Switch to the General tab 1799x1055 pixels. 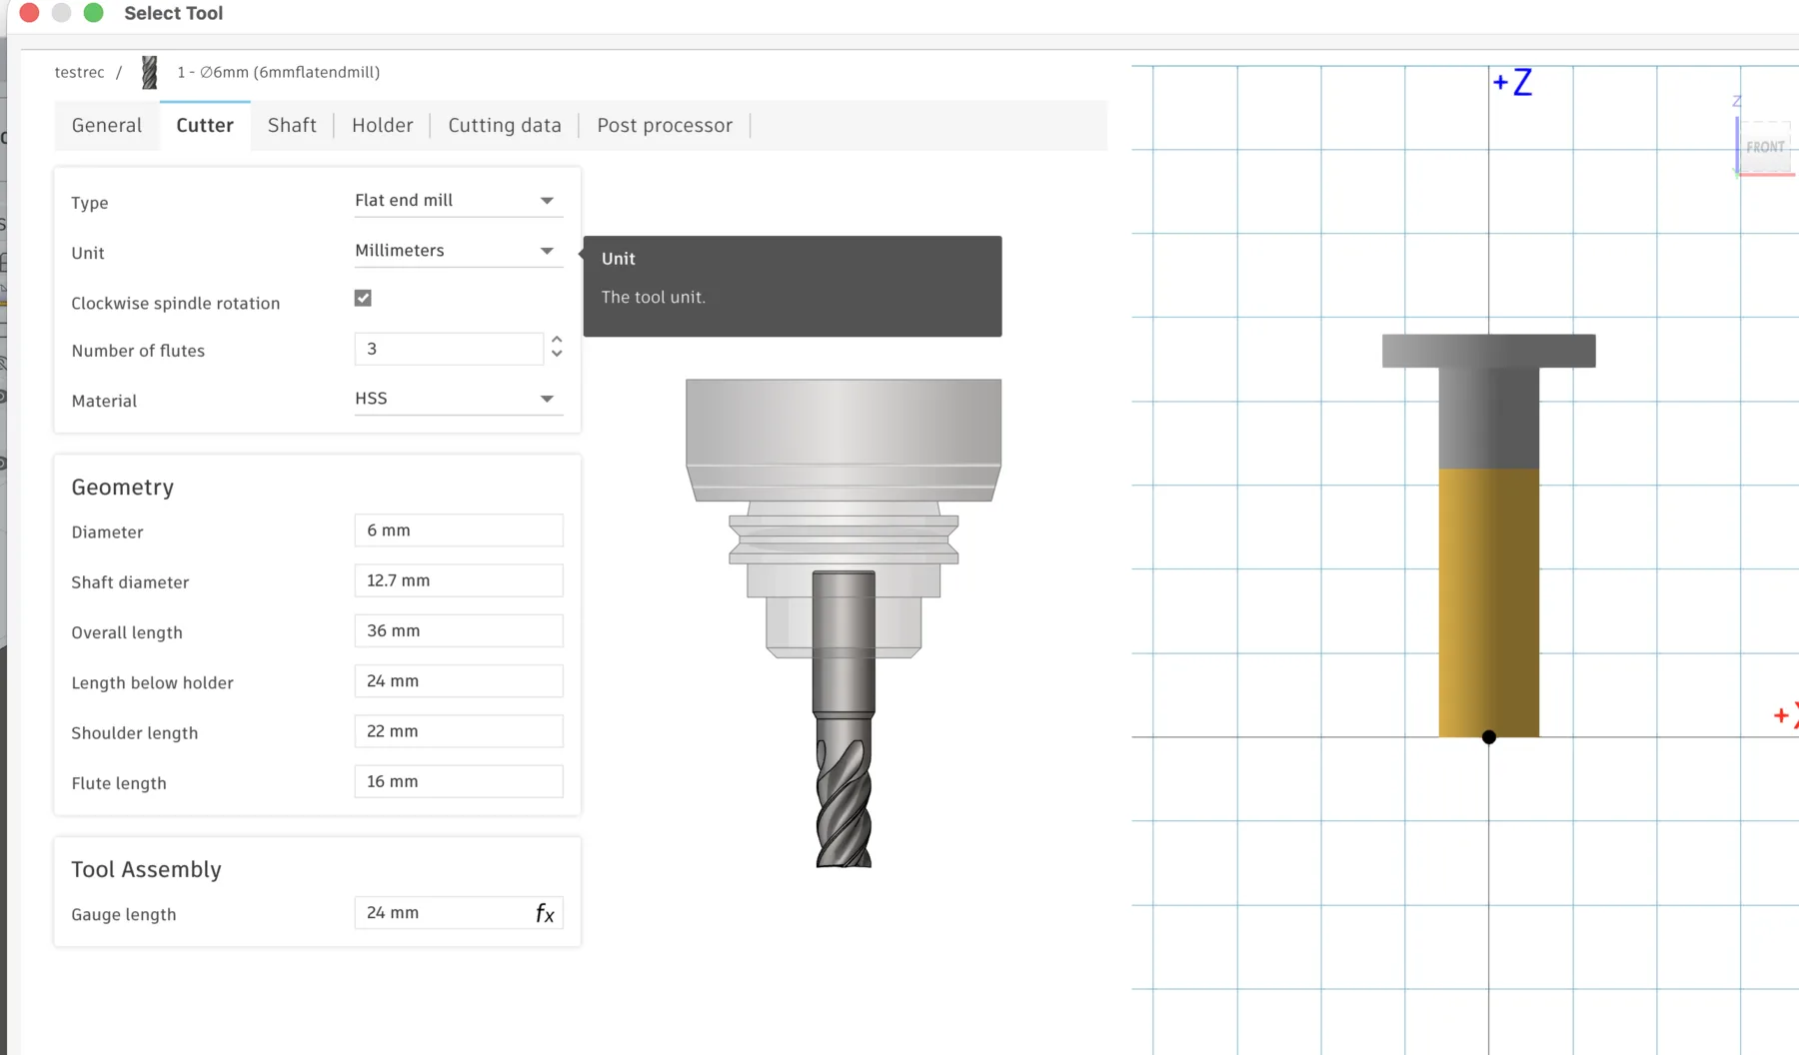coord(106,125)
